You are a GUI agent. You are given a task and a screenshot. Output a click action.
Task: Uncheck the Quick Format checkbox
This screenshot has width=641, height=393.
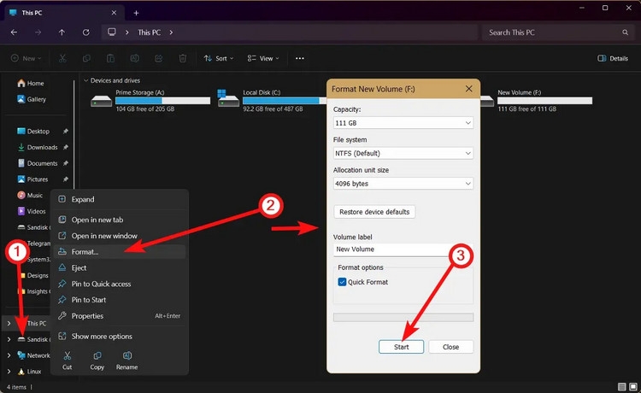click(342, 282)
